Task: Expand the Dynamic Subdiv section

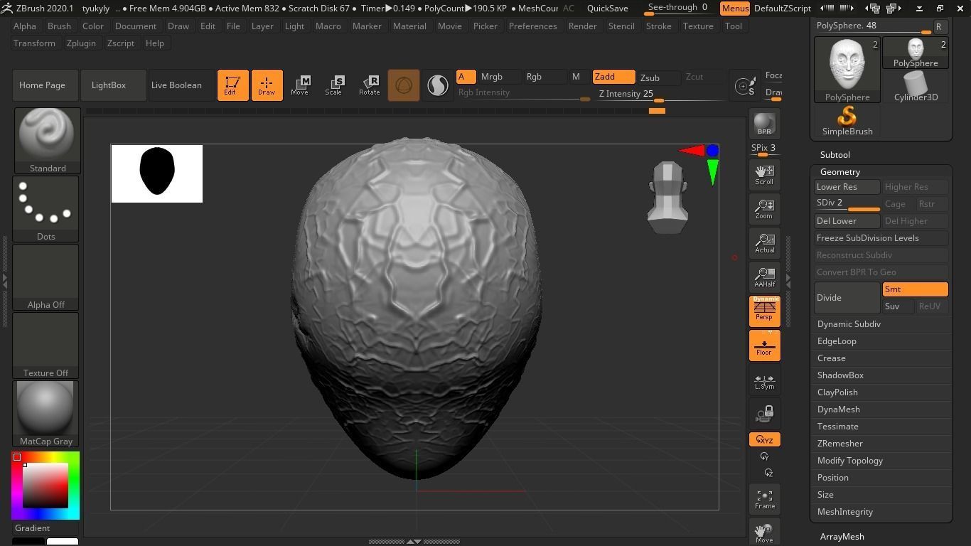Action: [x=849, y=324]
